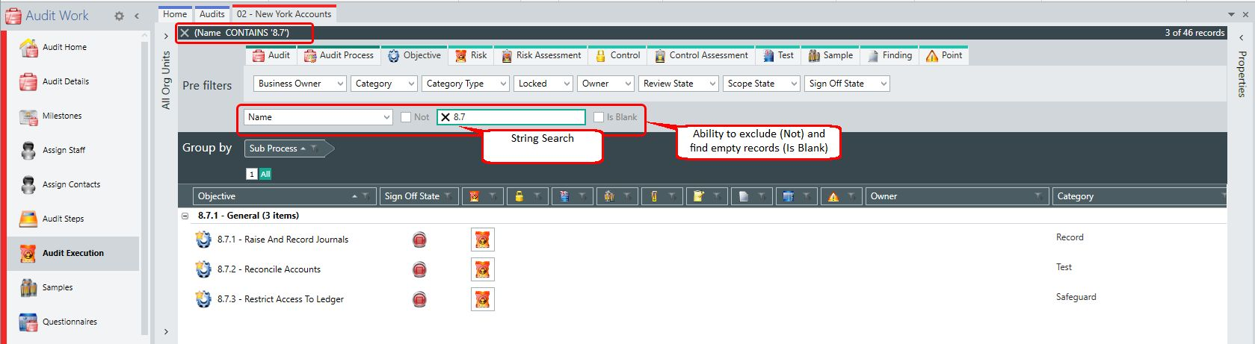Enable the Not checkbox

click(x=406, y=117)
